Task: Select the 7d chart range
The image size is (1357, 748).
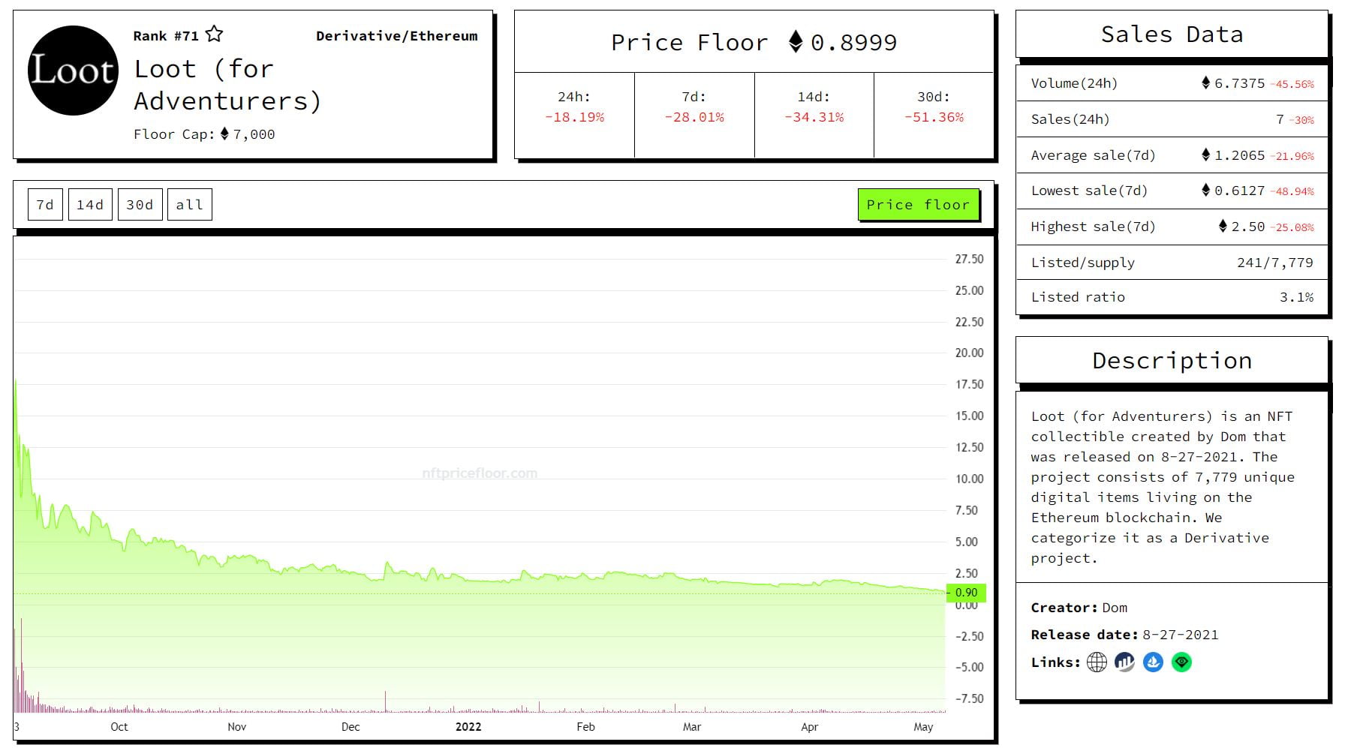Action: tap(45, 204)
